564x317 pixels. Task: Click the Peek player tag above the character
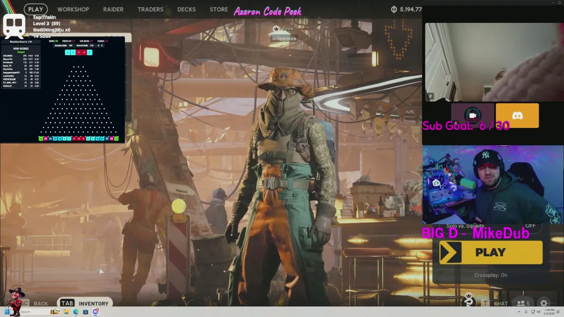pyautogui.click(x=284, y=29)
